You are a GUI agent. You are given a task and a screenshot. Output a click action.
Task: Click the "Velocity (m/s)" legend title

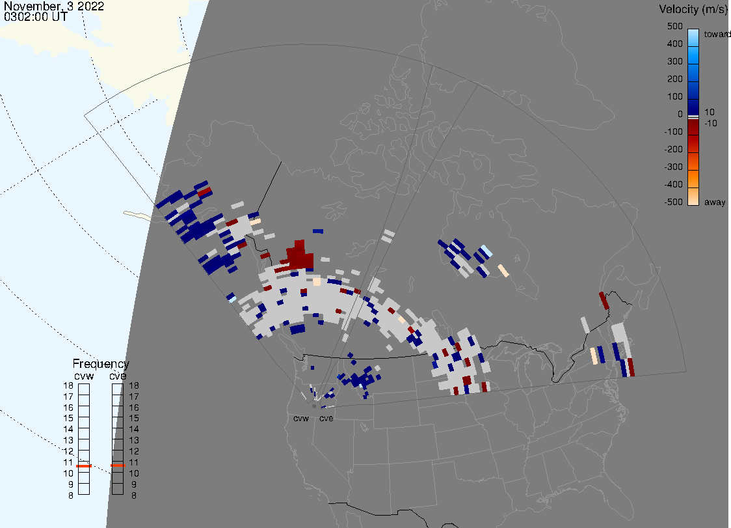pos(693,9)
